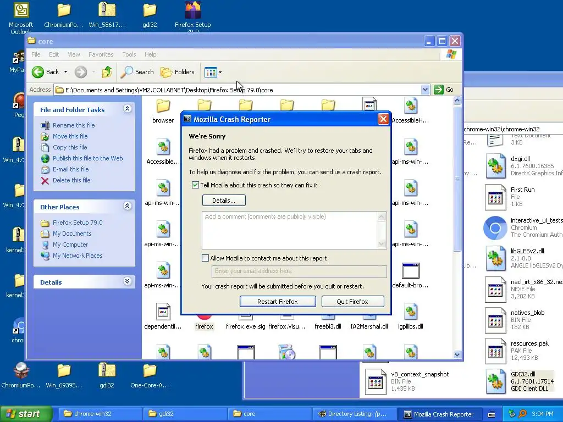
Task: Click Move this file link
Action: click(x=70, y=136)
